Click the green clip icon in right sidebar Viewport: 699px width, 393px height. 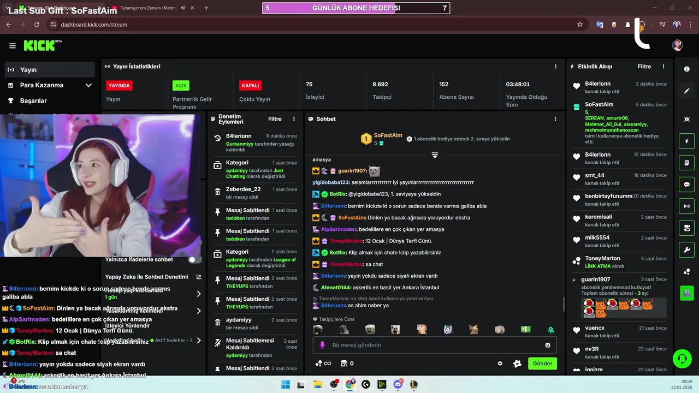tap(687, 293)
